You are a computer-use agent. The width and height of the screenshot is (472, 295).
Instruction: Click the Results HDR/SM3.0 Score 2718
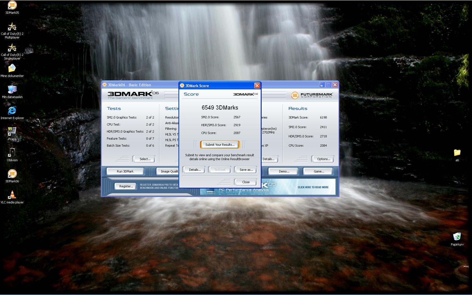323,136
